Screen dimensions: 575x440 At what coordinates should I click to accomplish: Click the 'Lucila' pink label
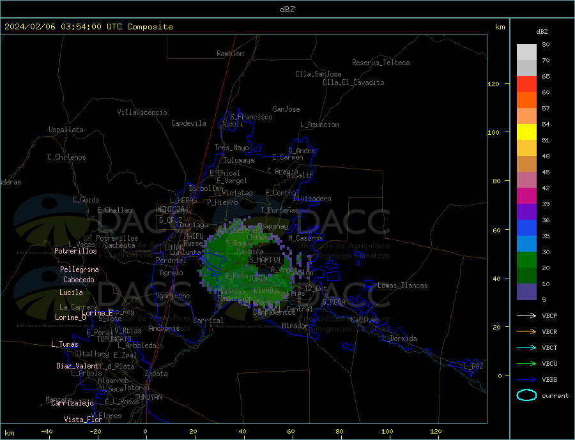[71, 292]
